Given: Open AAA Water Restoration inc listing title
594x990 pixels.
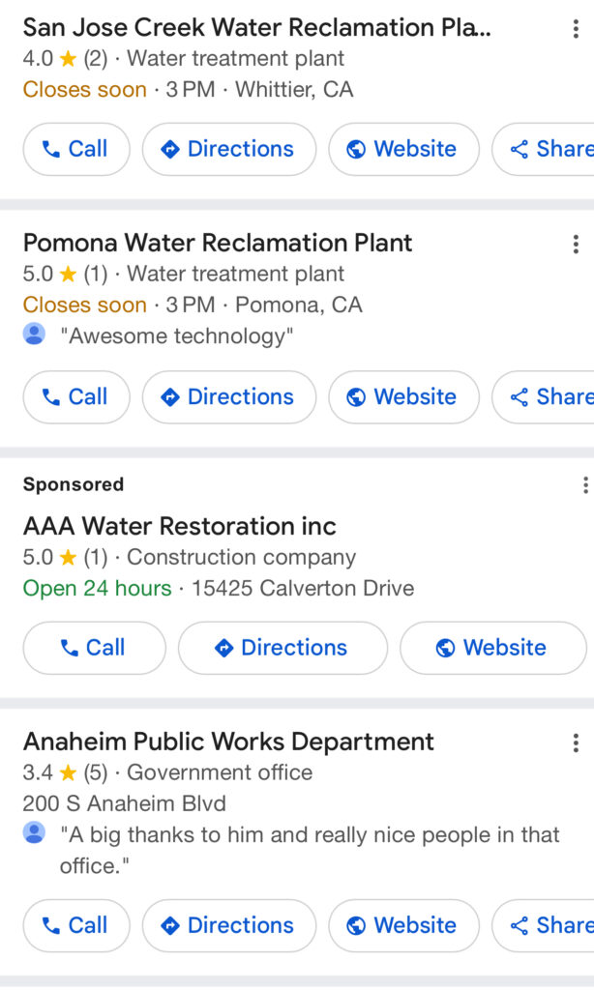Looking at the screenshot, I should (180, 527).
